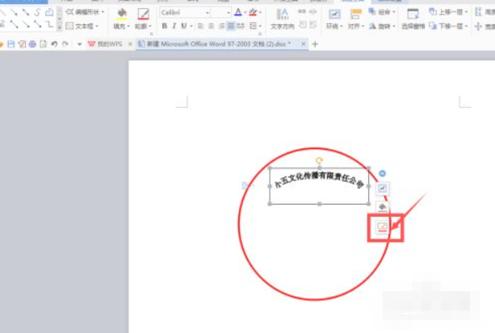
Task: Switch to the 我的WPS tab
Action: 109,44
